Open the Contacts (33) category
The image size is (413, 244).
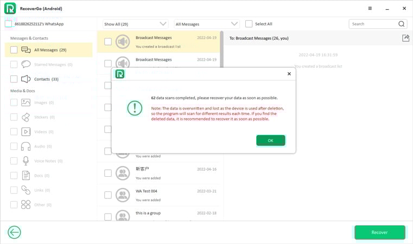pyautogui.click(x=46, y=79)
